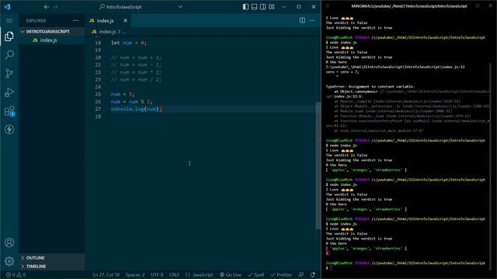Viewport: 497px width, 279px height.
Task: Click the editor vertical scrollbar
Action: pyautogui.click(x=318, y=166)
